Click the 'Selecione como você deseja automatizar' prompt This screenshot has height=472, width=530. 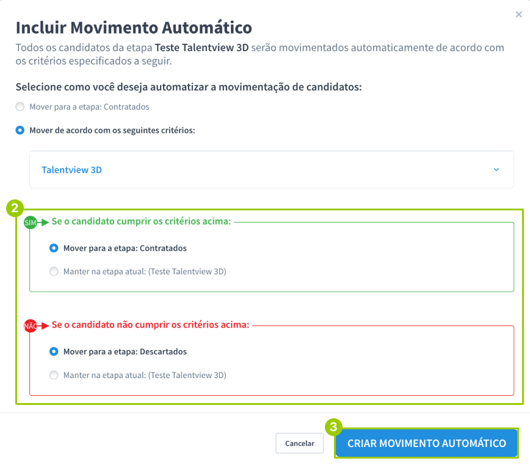point(189,87)
